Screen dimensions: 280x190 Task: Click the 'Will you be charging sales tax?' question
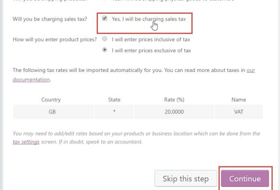[x=50, y=19]
